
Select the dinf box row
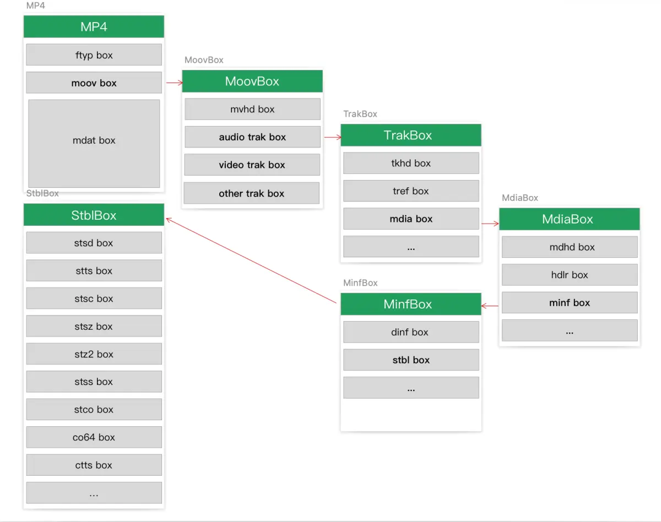(411, 332)
